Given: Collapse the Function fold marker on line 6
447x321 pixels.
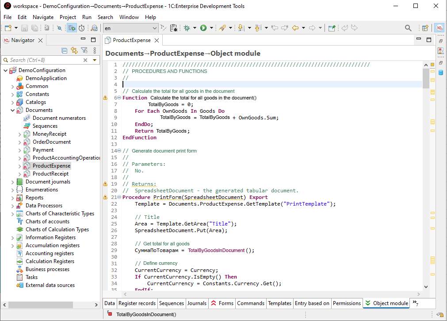Looking at the screenshot, I should click(119, 98).
